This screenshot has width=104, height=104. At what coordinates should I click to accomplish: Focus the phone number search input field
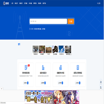[48, 21]
